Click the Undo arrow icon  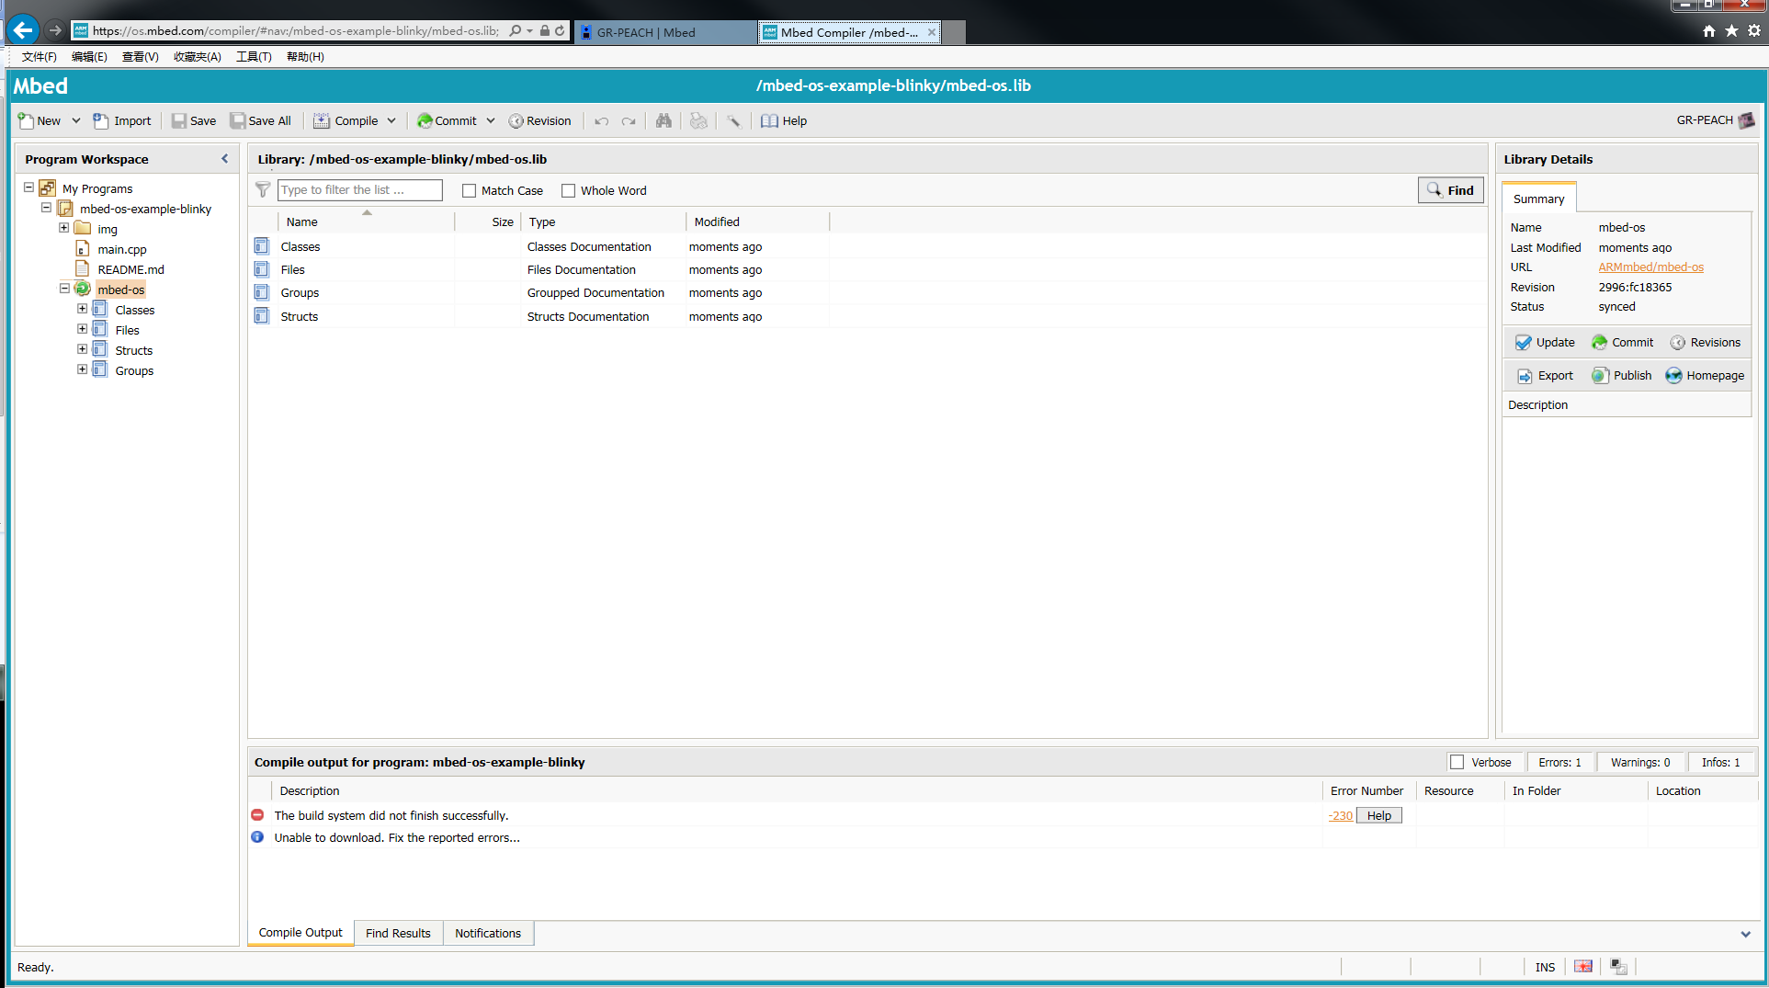[601, 121]
